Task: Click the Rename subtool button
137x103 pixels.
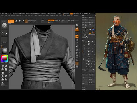Action: coord(85,74)
